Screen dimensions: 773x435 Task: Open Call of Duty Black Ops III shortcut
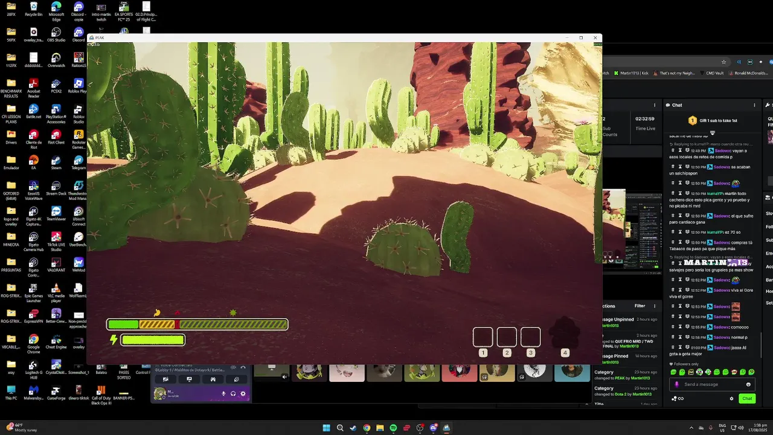(x=101, y=394)
